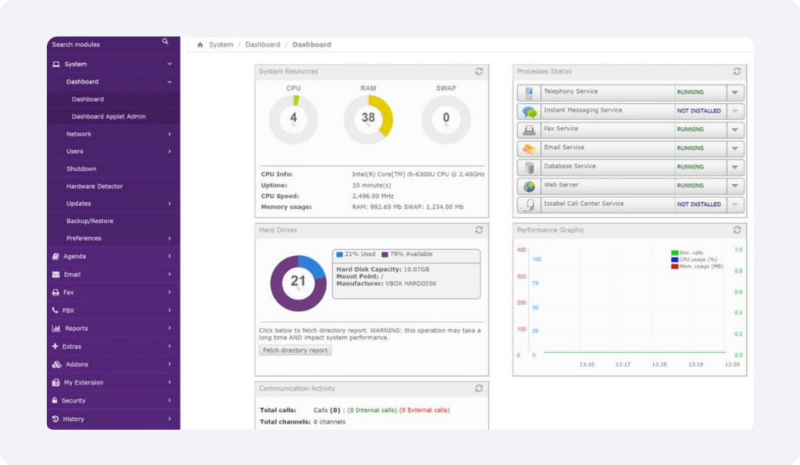Viewport: 800px width, 465px height.
Task: Open Database Service options dropdown
Action: point(734,168)
